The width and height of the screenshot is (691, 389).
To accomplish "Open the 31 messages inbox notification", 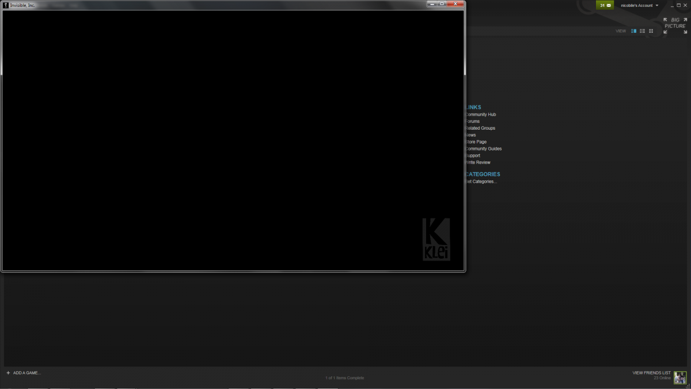I will 605,5.
